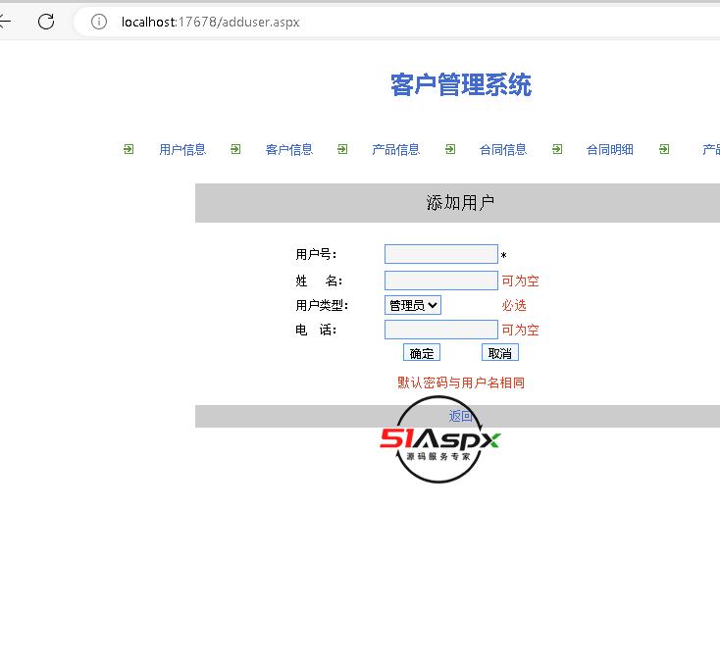Expand the 用户类型 dropdown showing 管理员

point(413,305)
